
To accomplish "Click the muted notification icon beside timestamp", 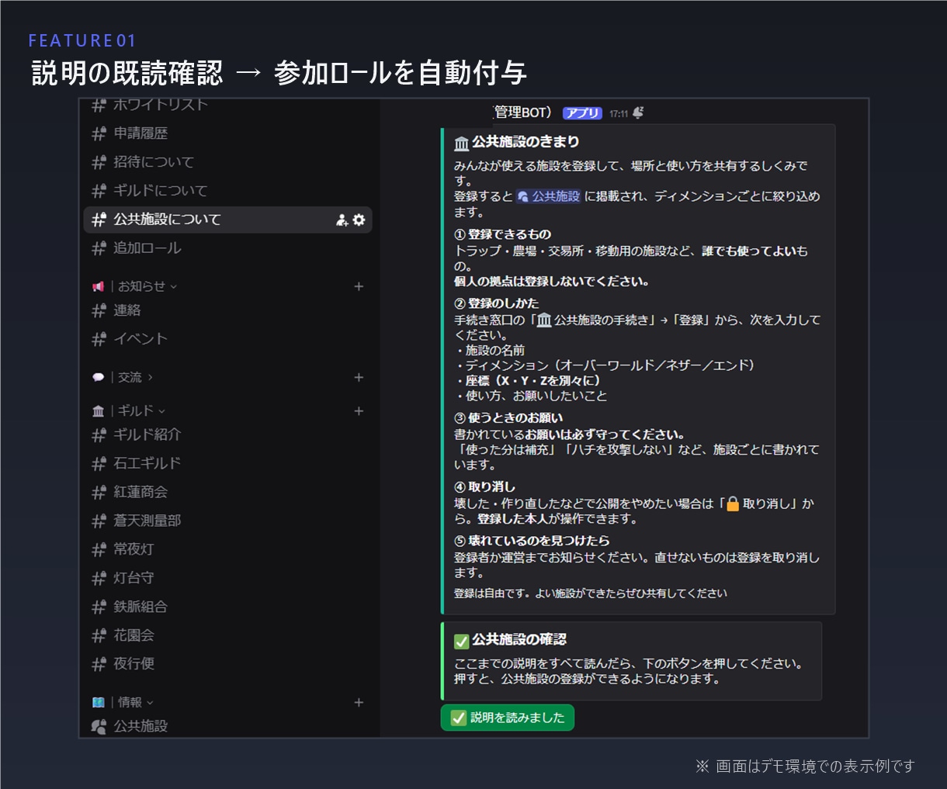I will (x=638, y=113).
